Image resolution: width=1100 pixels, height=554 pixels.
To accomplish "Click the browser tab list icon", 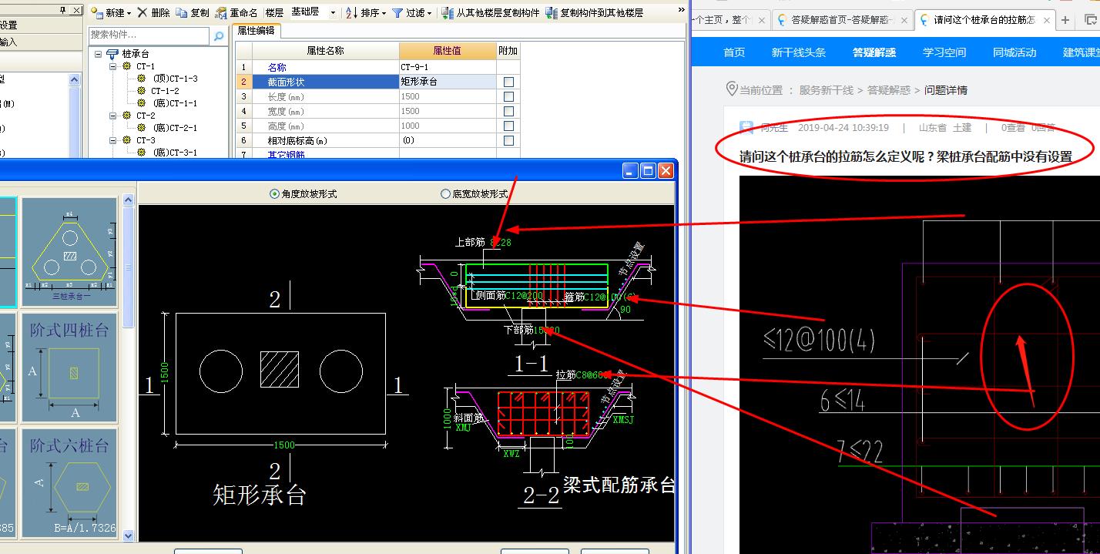I will tap(1089, 20).
